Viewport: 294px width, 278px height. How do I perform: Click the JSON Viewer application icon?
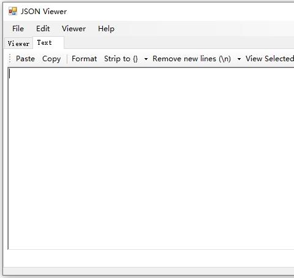point(13,11)
